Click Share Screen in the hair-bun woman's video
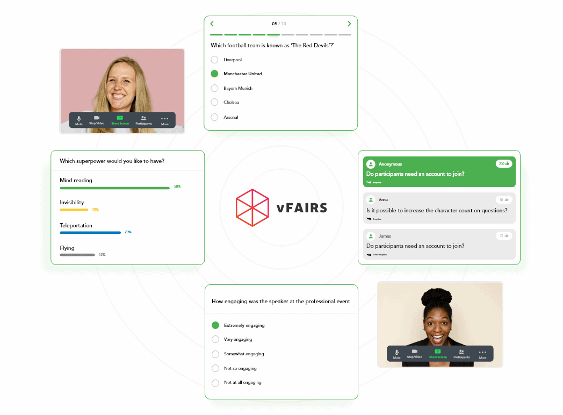 438,354
